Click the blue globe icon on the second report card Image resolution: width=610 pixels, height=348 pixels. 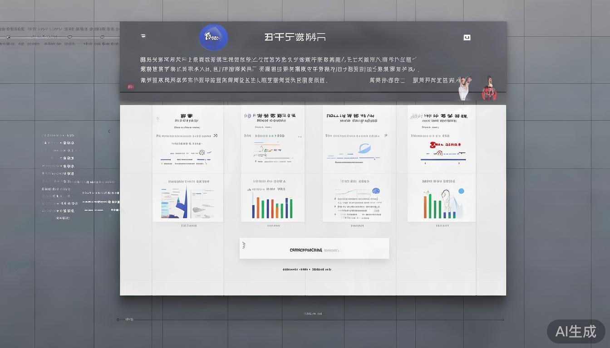pos(247,116)
